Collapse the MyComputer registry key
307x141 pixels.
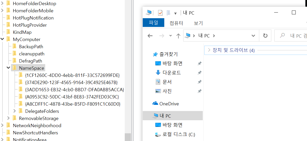click(2, 39)
